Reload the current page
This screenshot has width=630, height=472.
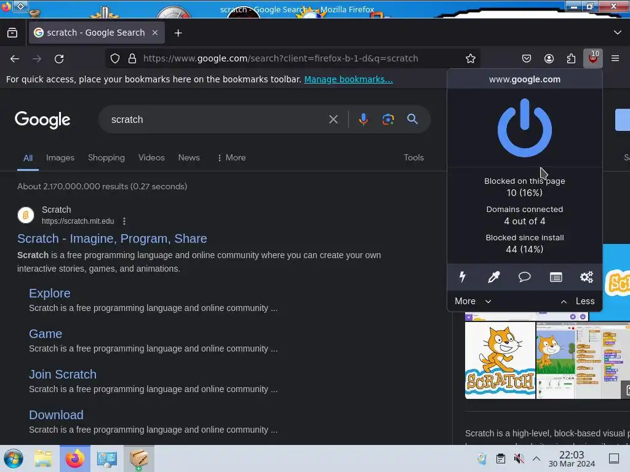point(59,59)
